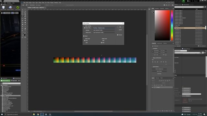Image resolution: width=207 pixels, height=116 pixels.
Task: Select the 3DLUT File radio button
Action: pos(85,28)
